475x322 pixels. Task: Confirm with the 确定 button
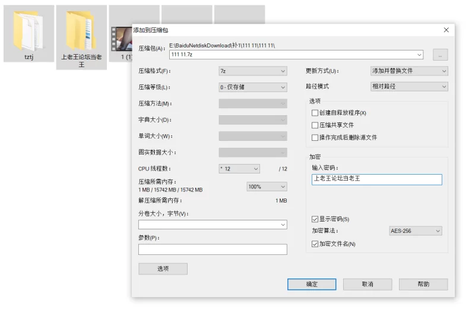[x=312, y=285]
